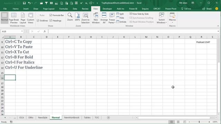
Task: Open the OCA sheet tab
Action: [x=21, y=117]
